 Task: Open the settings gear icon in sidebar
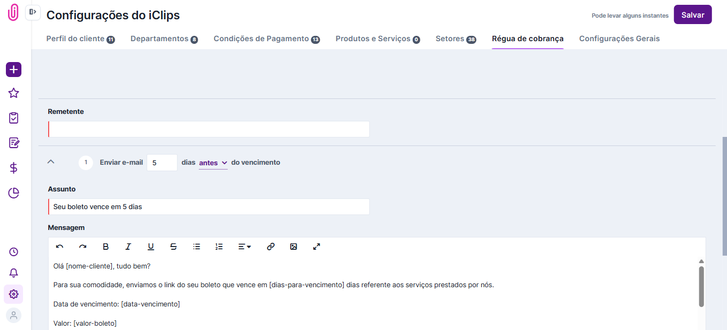[x=14, y=294]
